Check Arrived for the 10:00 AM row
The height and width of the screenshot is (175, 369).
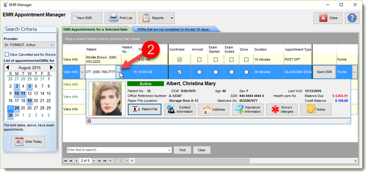pyautogui.click(x=199, y=72)
